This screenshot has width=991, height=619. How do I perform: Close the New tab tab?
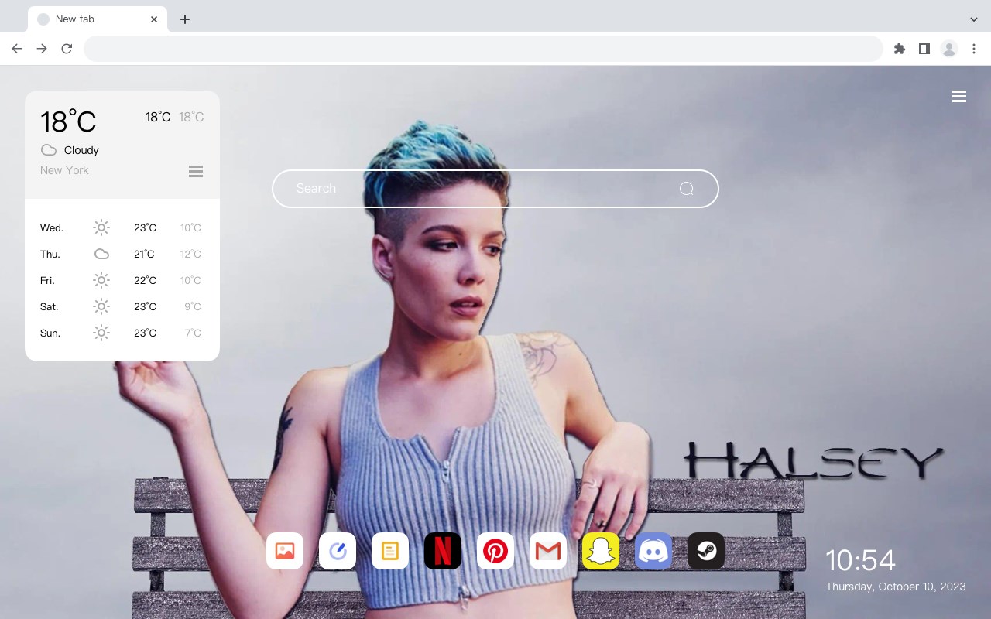[x=154, y=19]
